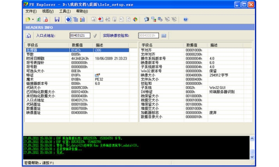Image resolution: width=279 pixels, height=167 pixels.
Task: Sort left table by 字段名 column header
Action: click(x=47, y=45)
